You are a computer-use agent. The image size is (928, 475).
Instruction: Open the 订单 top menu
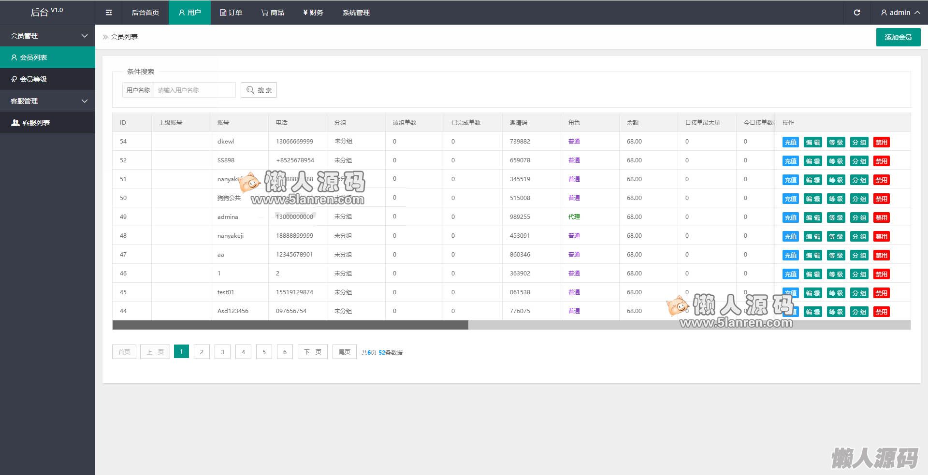coord(231,13)
